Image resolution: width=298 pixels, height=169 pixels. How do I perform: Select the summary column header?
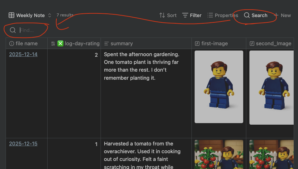(121, 44)
